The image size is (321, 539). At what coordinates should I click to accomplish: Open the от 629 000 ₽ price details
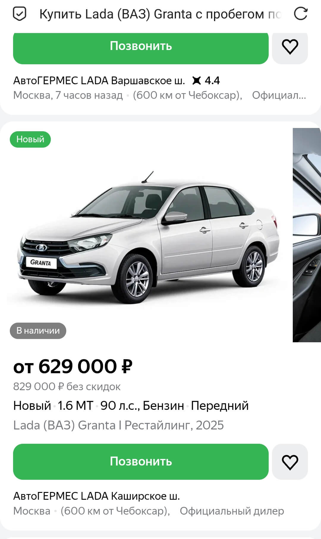click(x=73, y=366)
